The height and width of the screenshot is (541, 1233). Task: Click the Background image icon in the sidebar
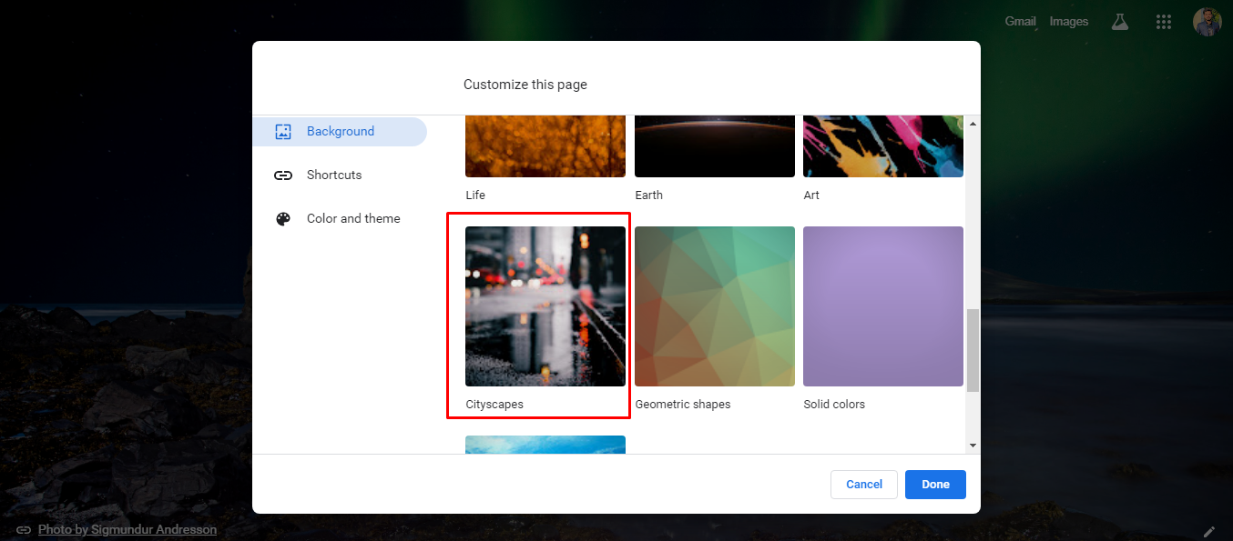coord(283,132)
